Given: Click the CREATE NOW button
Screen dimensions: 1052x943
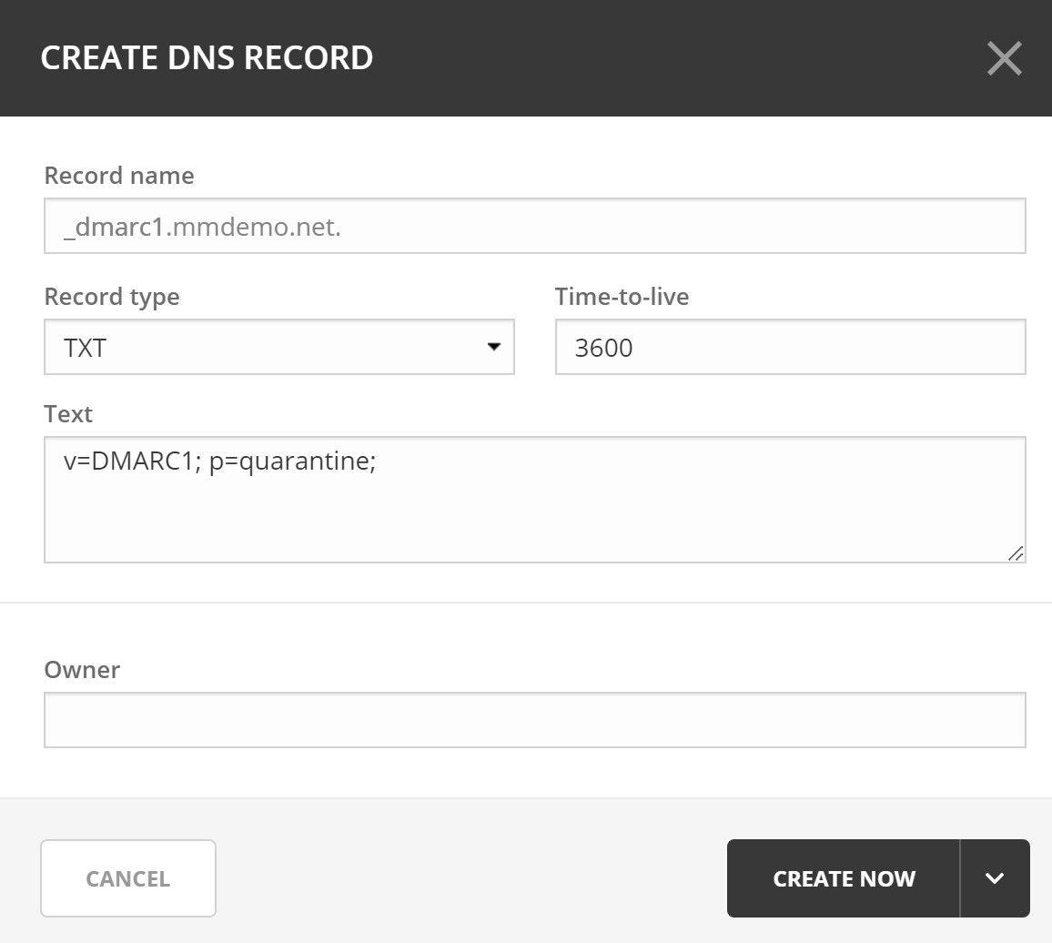Looking at the screenshot, I should 843,878.
